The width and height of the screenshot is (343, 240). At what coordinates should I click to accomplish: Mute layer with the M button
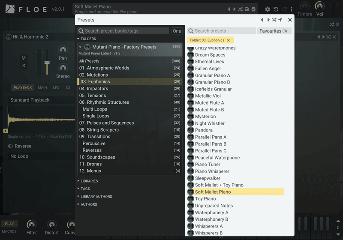(x=24, y=58)
